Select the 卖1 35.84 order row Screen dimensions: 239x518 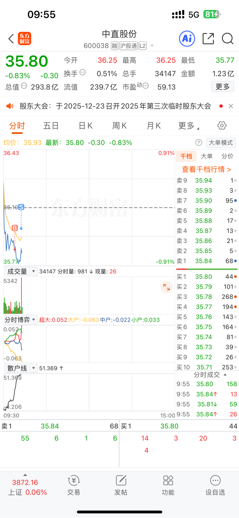pos(207,261)
